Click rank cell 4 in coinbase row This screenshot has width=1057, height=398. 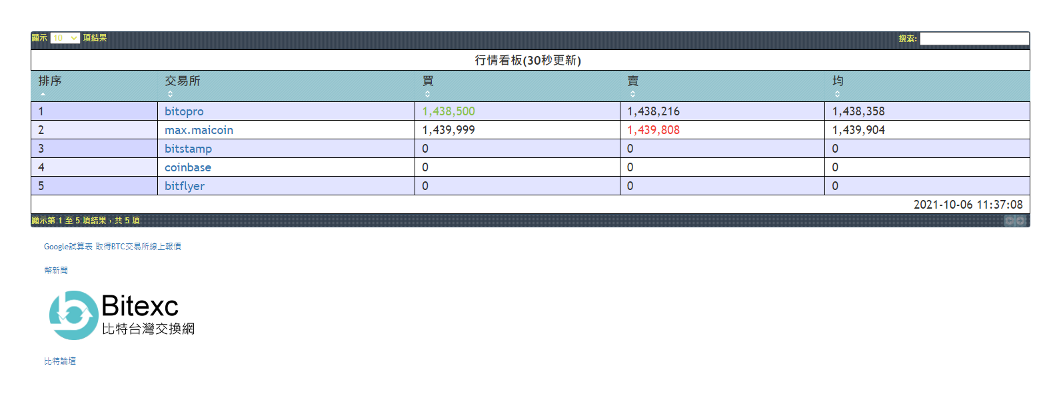tap(94, 167)
